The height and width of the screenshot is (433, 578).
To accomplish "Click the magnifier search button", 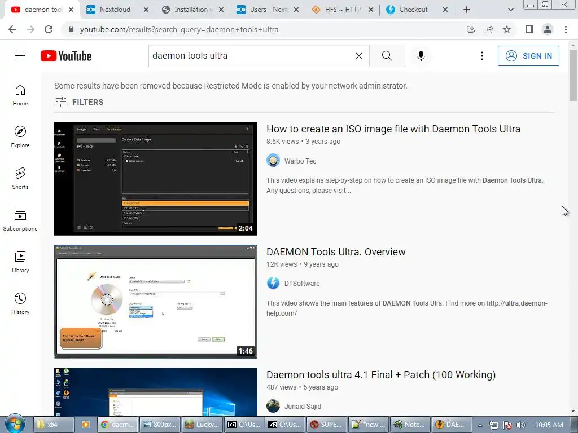I will [x=387, y=56].
